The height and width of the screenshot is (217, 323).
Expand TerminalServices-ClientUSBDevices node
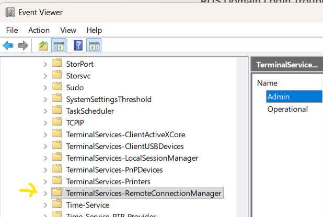coord(45,147)
